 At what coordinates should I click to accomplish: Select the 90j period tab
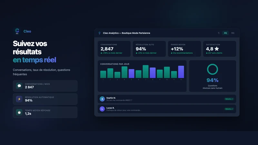(x=233, y=33)
